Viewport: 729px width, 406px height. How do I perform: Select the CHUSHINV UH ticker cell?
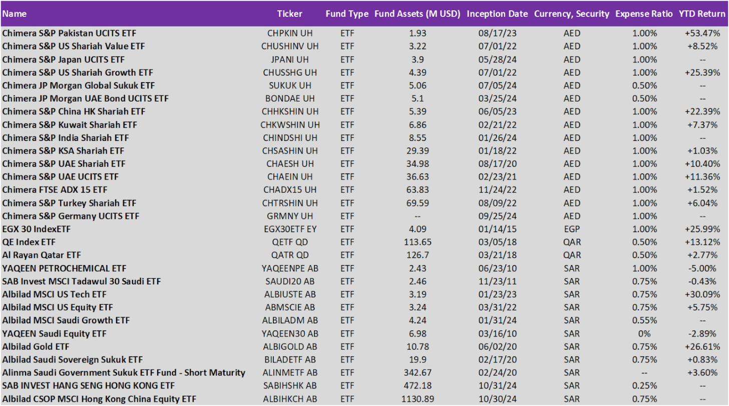289,46
